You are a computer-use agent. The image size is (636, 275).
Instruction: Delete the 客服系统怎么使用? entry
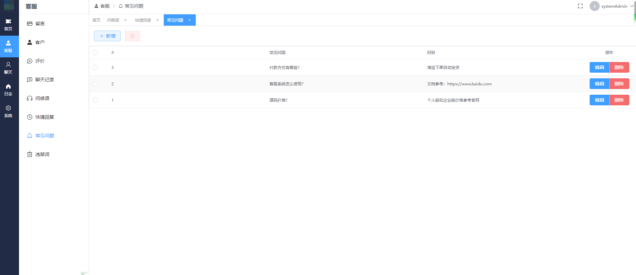coord(619,84)
